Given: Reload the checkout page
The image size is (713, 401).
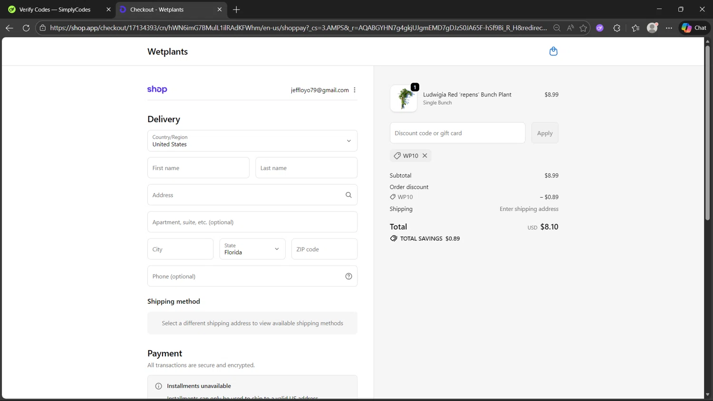Looking at the screenshot, I should 26,28.
